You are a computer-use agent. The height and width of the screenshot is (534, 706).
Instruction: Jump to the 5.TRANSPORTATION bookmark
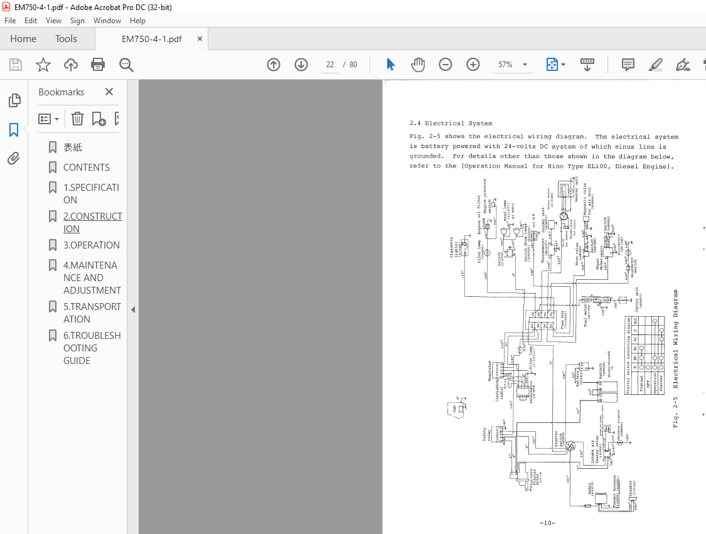tap(92, 313)
